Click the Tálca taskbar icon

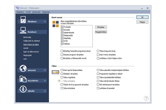[x=55, y=72]
